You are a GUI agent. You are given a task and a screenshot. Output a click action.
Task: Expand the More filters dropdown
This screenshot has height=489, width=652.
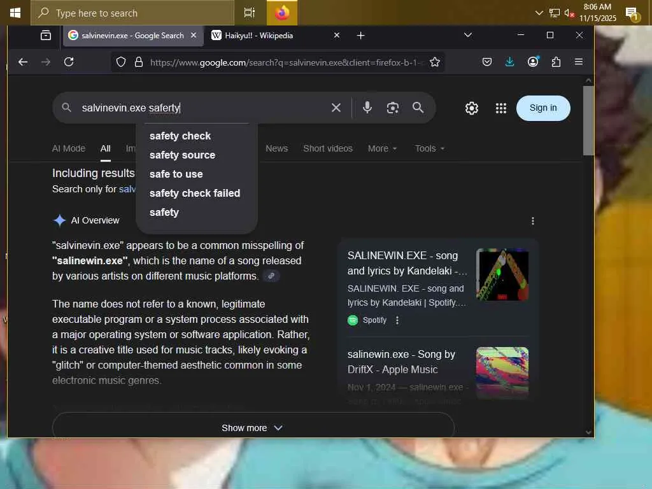[x=382, y=148]
